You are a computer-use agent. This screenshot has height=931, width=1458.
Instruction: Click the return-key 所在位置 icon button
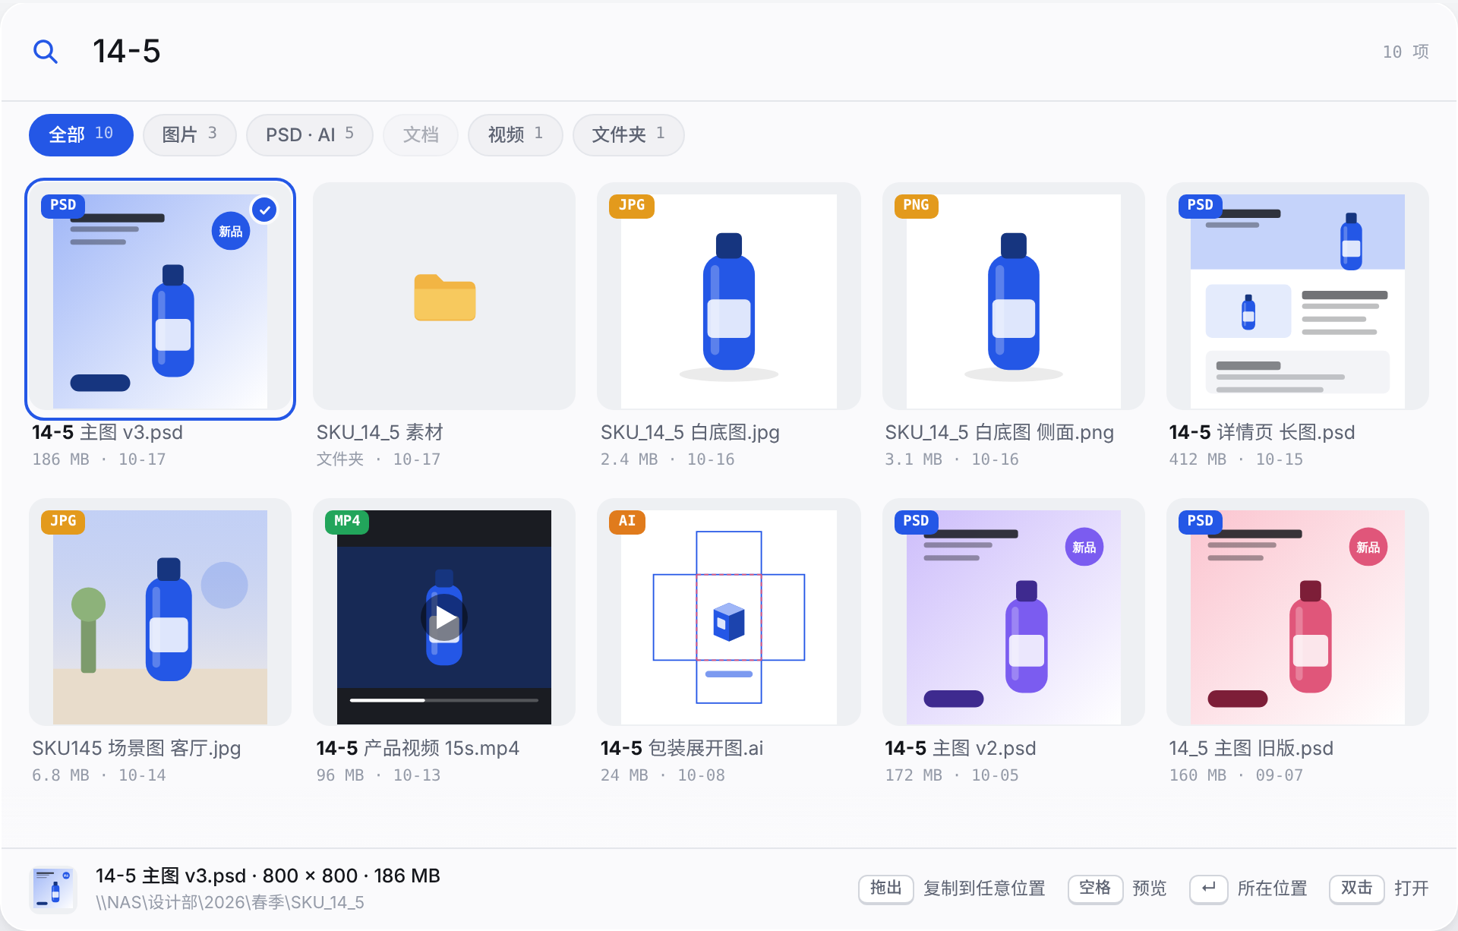tap(1209, 888)
